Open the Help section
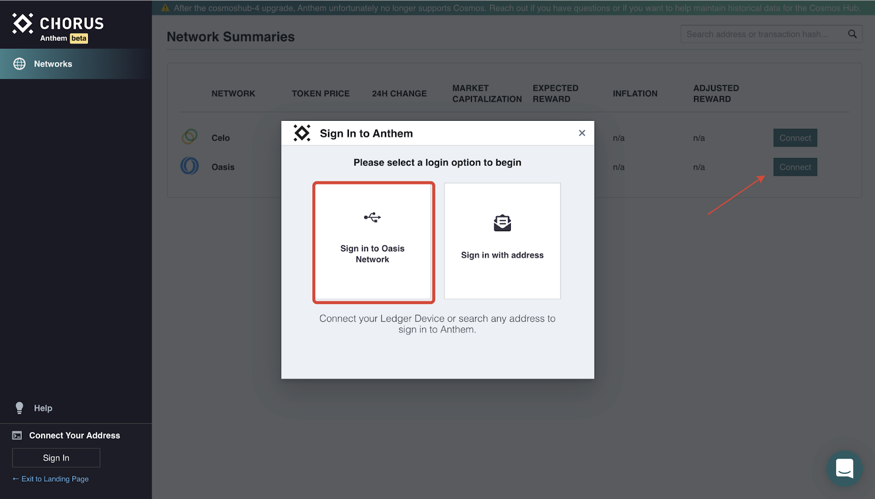The width and height of the screenshot is (875, 499). 43,408
